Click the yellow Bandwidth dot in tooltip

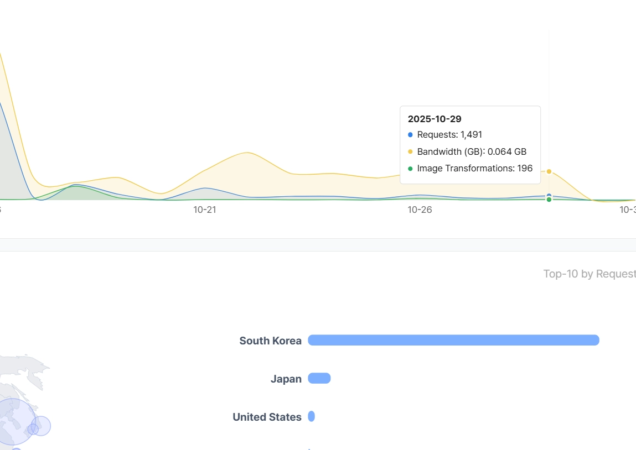pyautogui.click(x=410, y=151)
